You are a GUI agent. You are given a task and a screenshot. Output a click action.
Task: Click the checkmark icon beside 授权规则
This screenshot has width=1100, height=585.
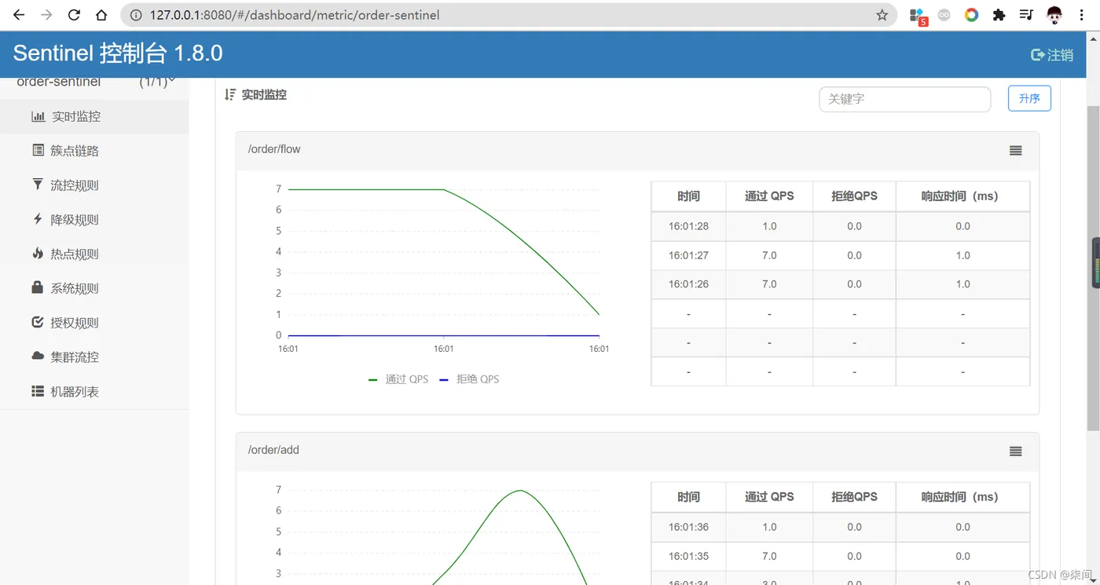pyautogui.click(x=38, y=322)
